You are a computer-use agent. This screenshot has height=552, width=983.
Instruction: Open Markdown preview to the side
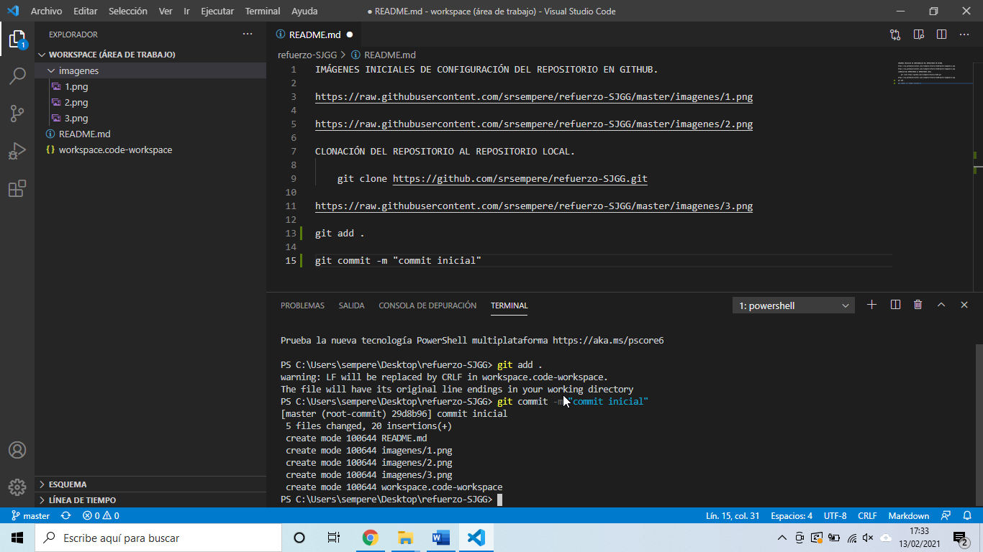pos(918,34)
